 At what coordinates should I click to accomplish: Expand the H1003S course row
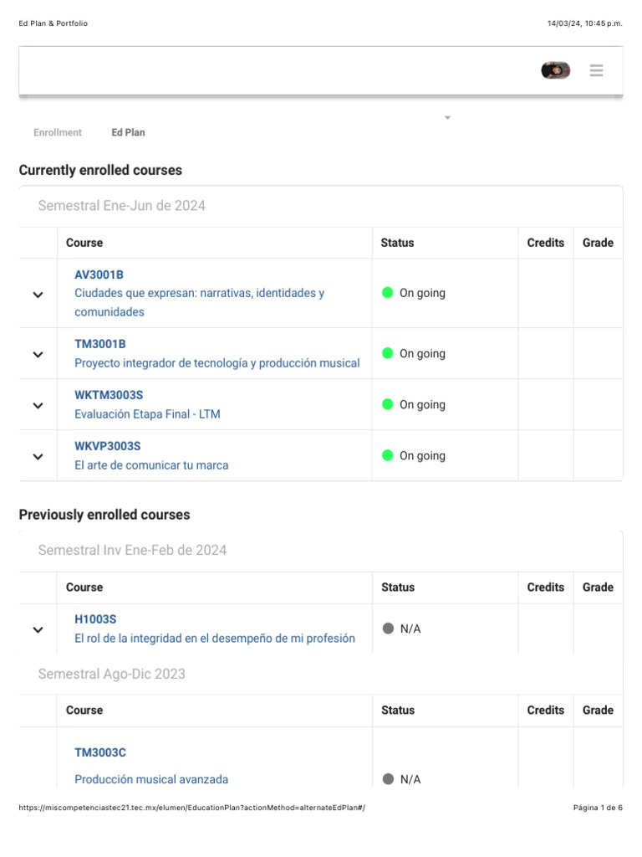pyautogui.click(x=38, y=629)
